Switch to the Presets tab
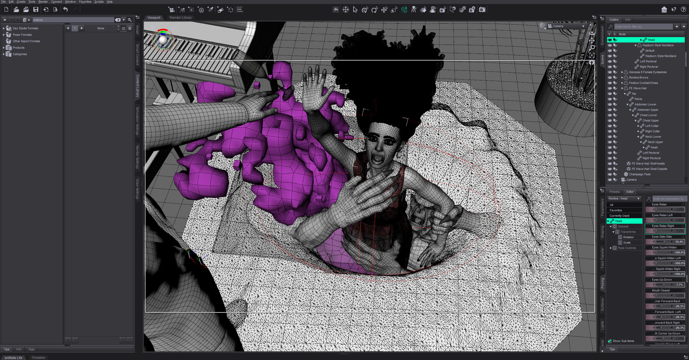689x360 pixels. click(x=614, y=192)
